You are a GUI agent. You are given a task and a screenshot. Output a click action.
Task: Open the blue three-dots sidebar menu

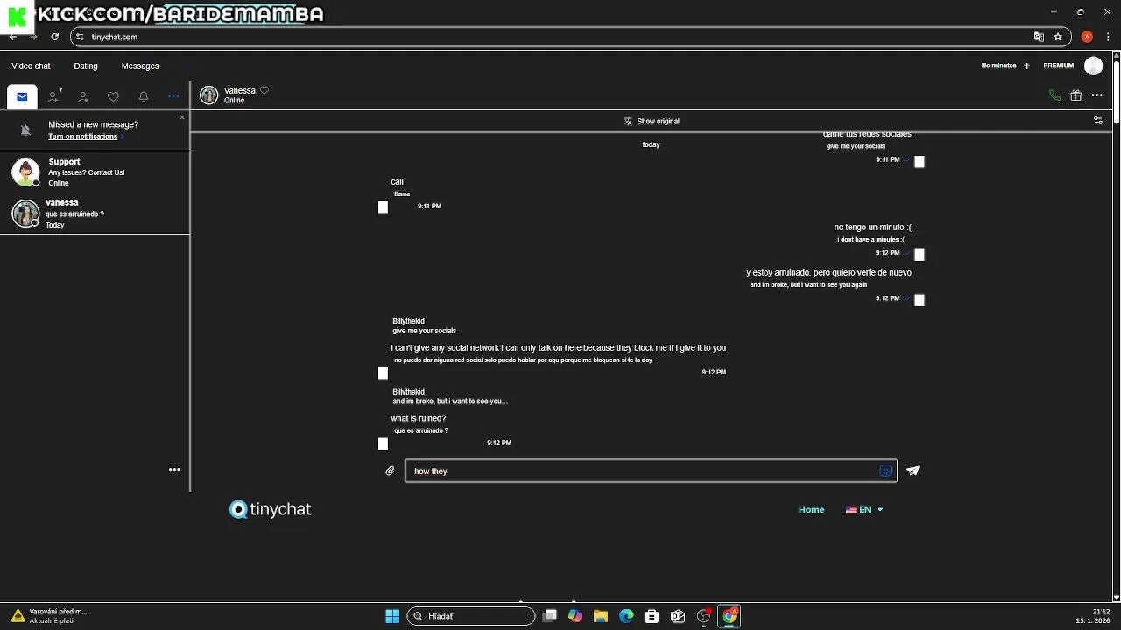point(173,97)
